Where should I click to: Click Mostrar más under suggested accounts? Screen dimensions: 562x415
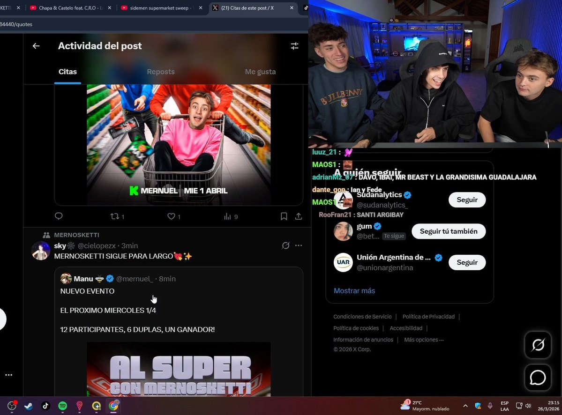click(354, 290)
